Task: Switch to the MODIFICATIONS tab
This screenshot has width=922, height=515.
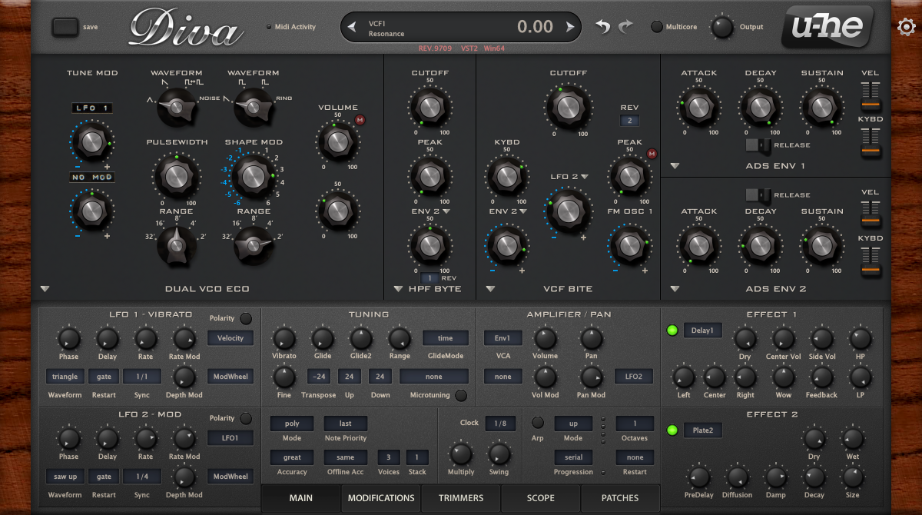Action: (x=381, y=498)
